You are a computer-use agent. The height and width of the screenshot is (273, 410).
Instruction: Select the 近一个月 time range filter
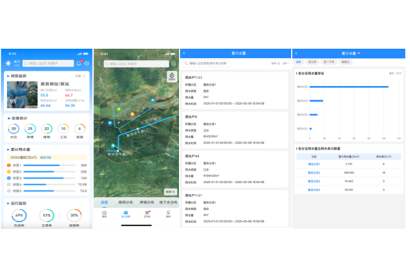[329, 61]
